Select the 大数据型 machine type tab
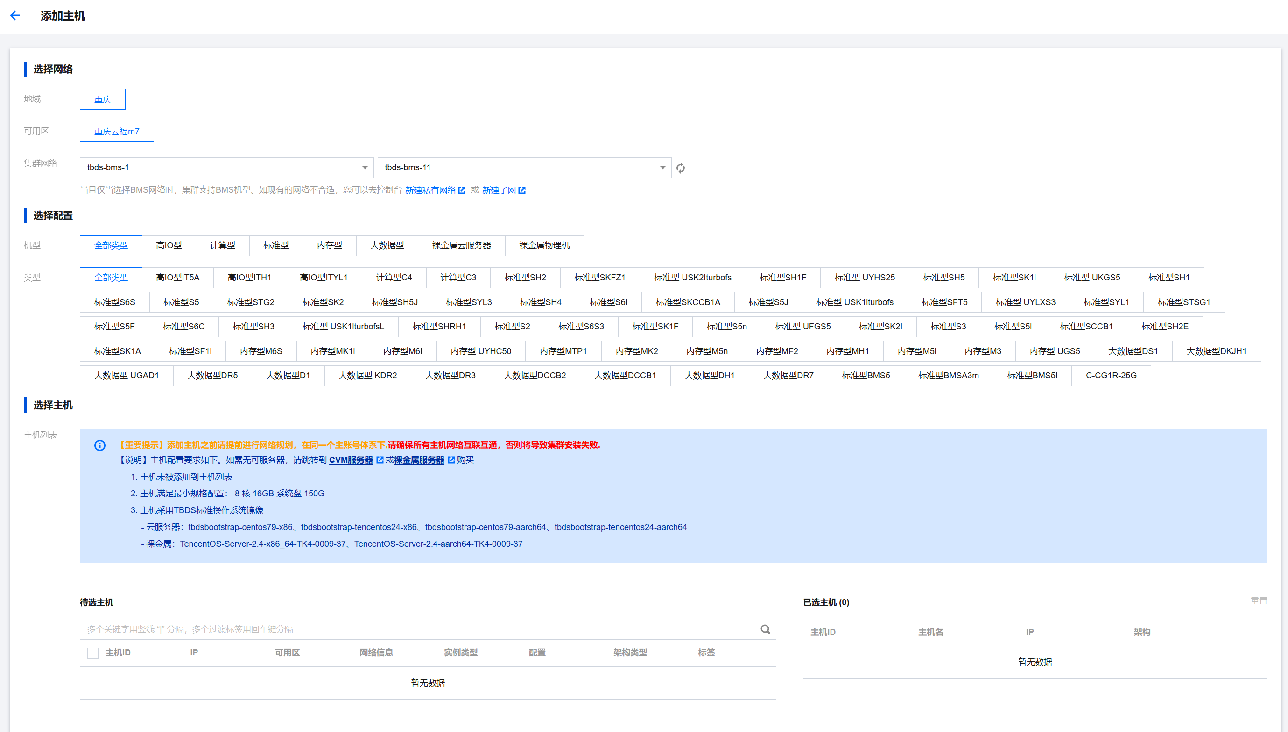Image resolution: width=1288 pixels, height=732 pixels. point(387,245)
